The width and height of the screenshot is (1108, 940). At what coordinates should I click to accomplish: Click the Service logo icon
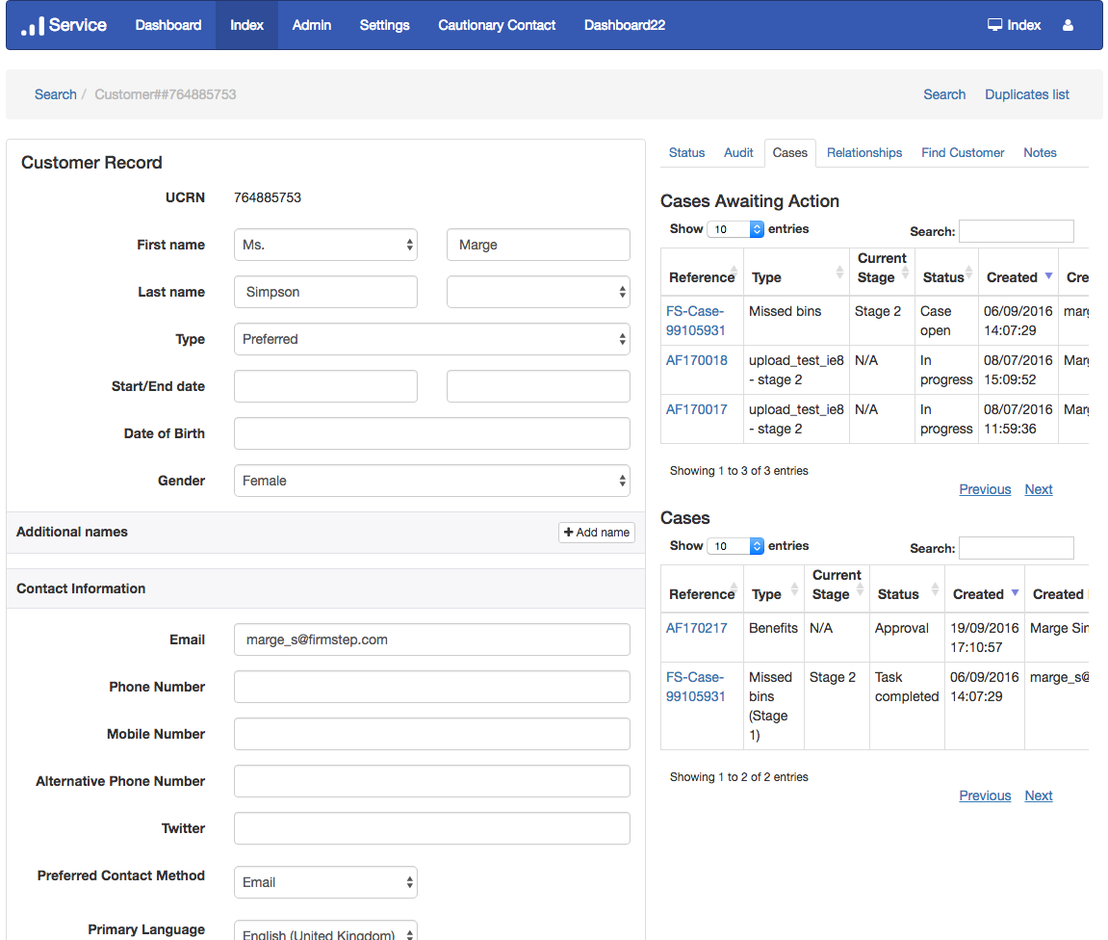(33, 26)
